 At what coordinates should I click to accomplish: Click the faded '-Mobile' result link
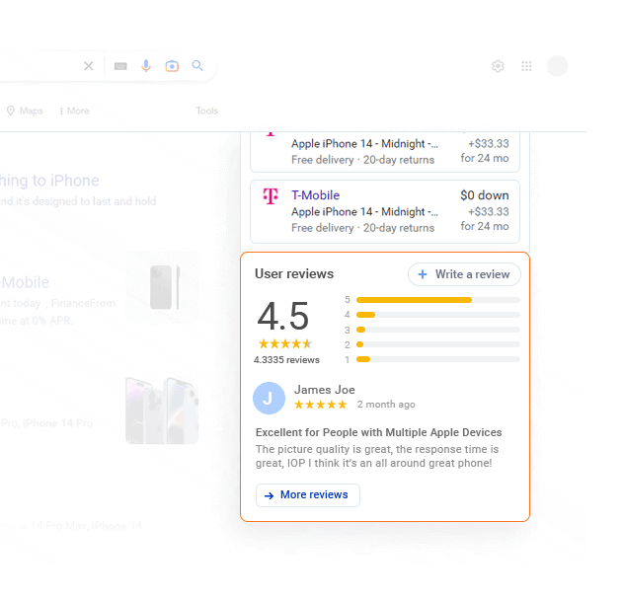point(25,283)
